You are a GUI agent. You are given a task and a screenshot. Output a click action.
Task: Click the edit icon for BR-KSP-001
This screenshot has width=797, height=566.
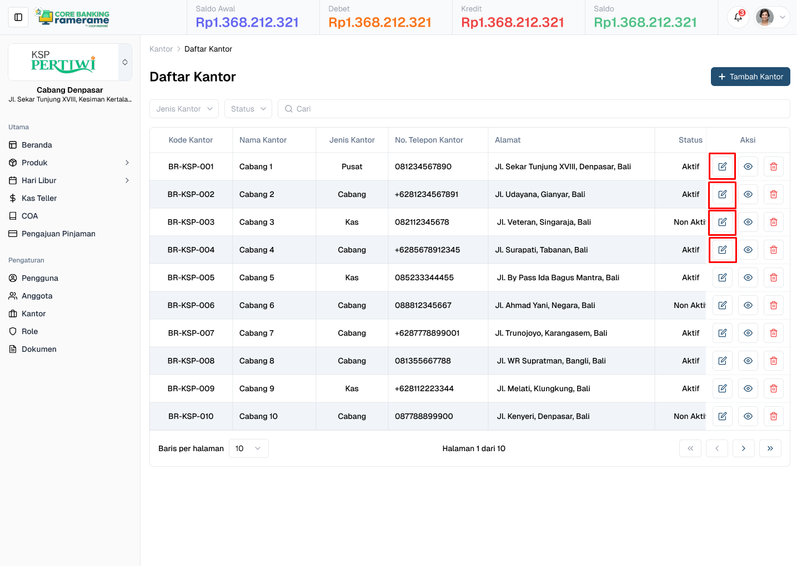click(x=722, y=166)
